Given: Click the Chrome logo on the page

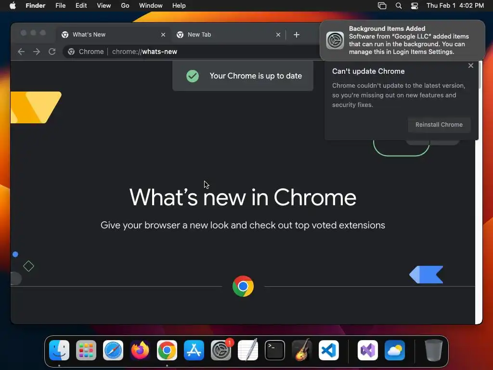Looking at the screenshot, I should (x=243, y=286).
